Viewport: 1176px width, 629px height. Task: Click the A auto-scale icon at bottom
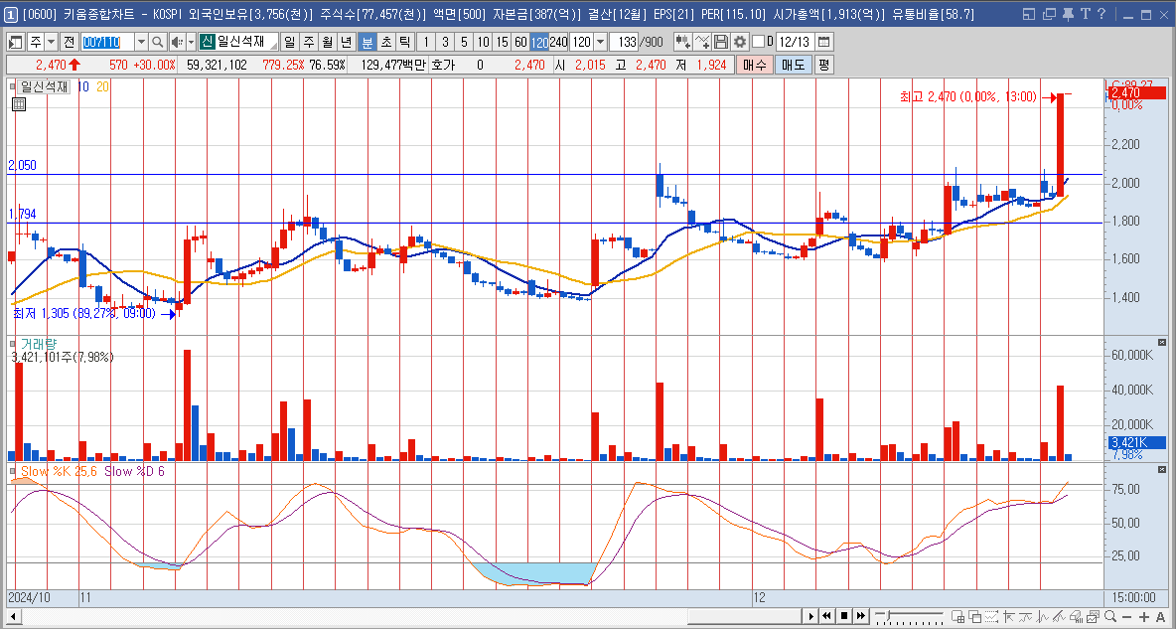point(1160,616)
